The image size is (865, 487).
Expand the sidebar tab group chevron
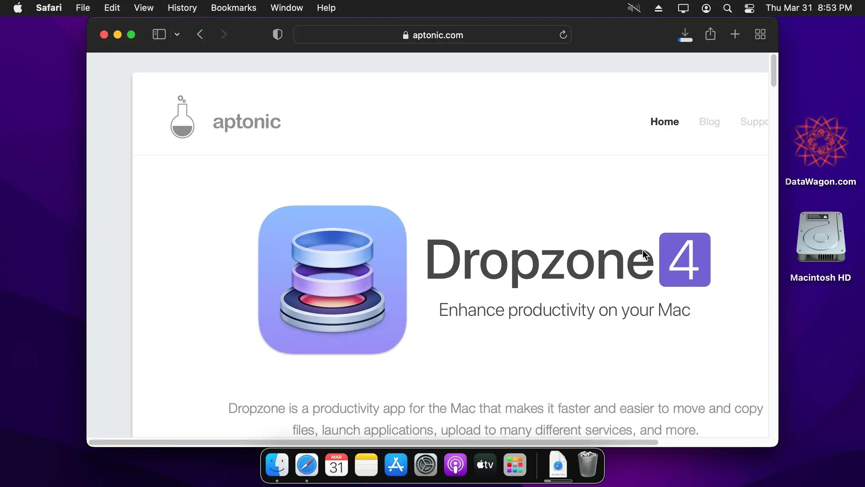tap(177, 34)
